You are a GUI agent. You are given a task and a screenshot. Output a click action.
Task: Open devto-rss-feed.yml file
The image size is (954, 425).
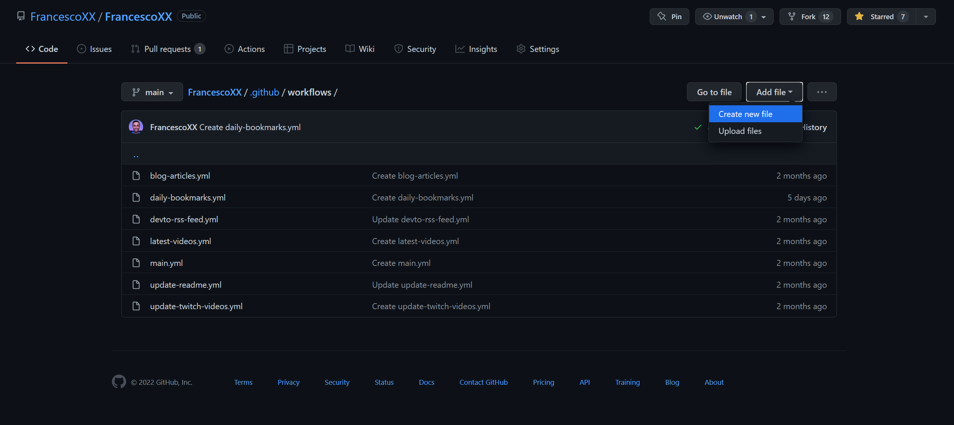tap(184, 219)
